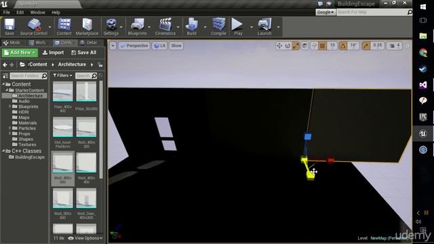This screenshot has width=434, height=244.
Task: Select the scale gizmo mode icon
Action: 296,46
